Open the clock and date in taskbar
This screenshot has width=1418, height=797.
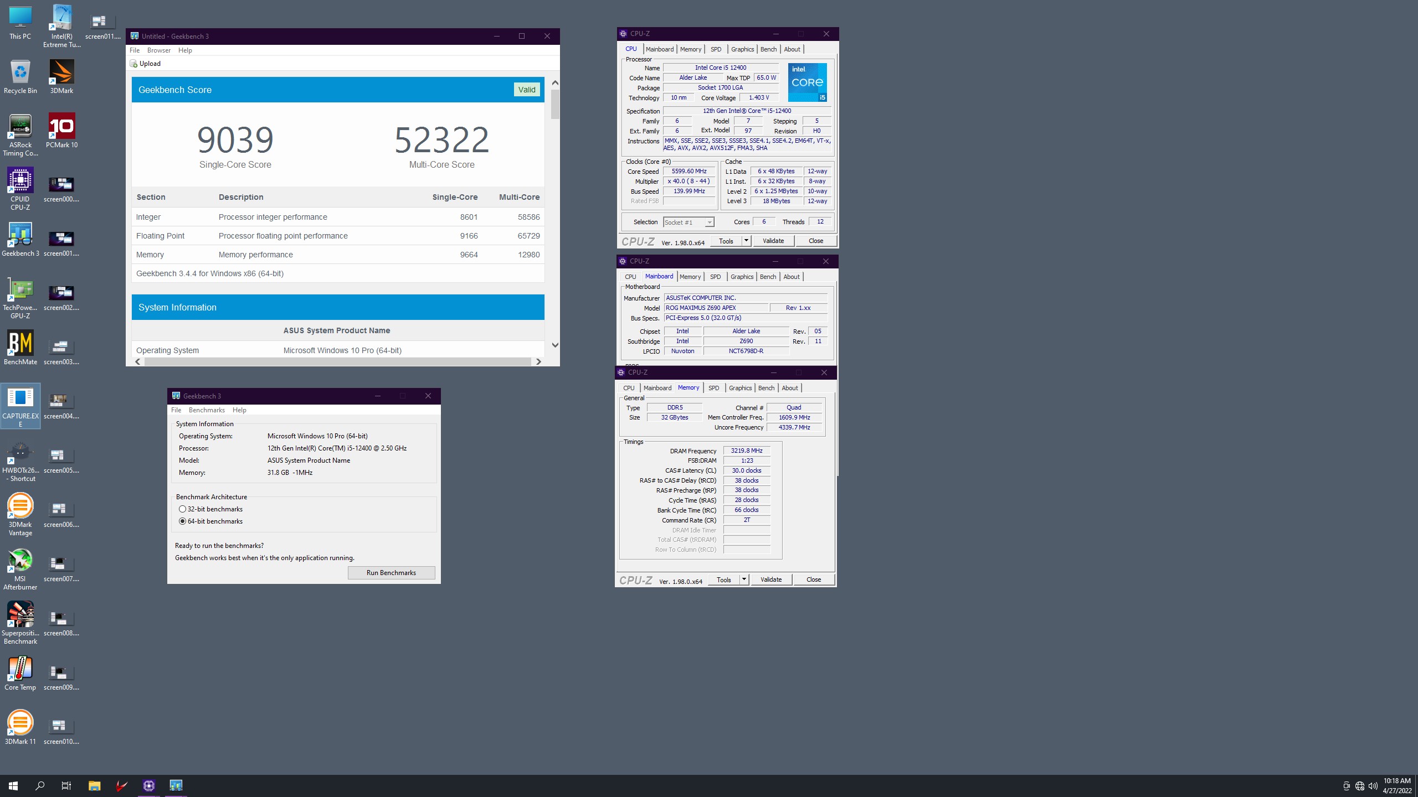[1397, 785]
